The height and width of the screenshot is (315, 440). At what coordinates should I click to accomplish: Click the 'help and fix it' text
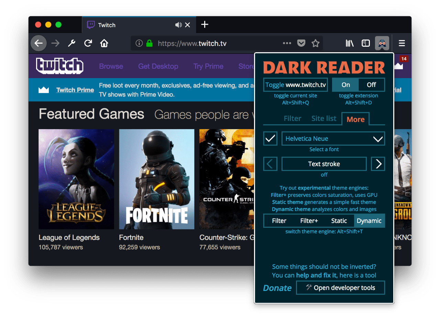click(x=317, y=275)
